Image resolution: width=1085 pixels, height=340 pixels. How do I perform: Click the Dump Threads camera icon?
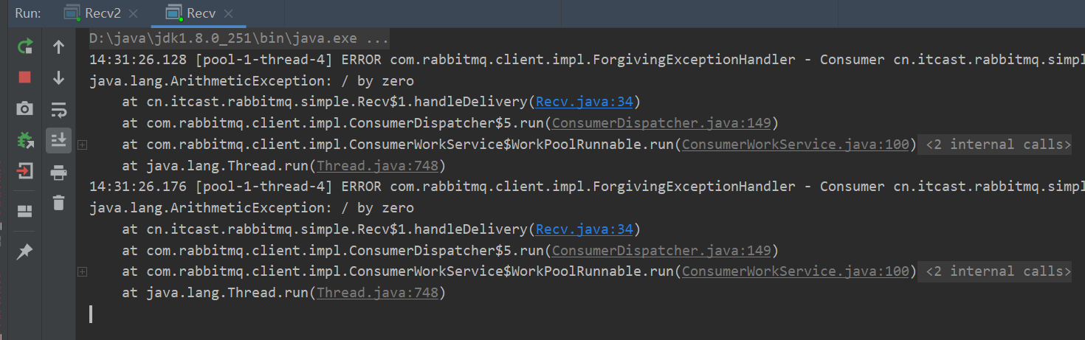[x=25, y=109]
